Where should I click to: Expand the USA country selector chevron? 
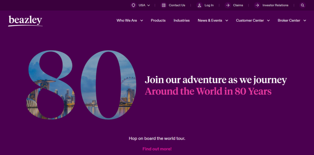click(x=149, y=5)
